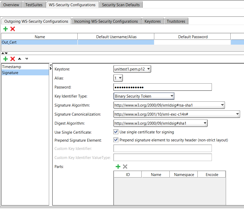Image resolution: width=244 pixels, height=209 pixels.
Task: Switch to Incoming WS-Security Configurations tab
Action: coord(106,21)
